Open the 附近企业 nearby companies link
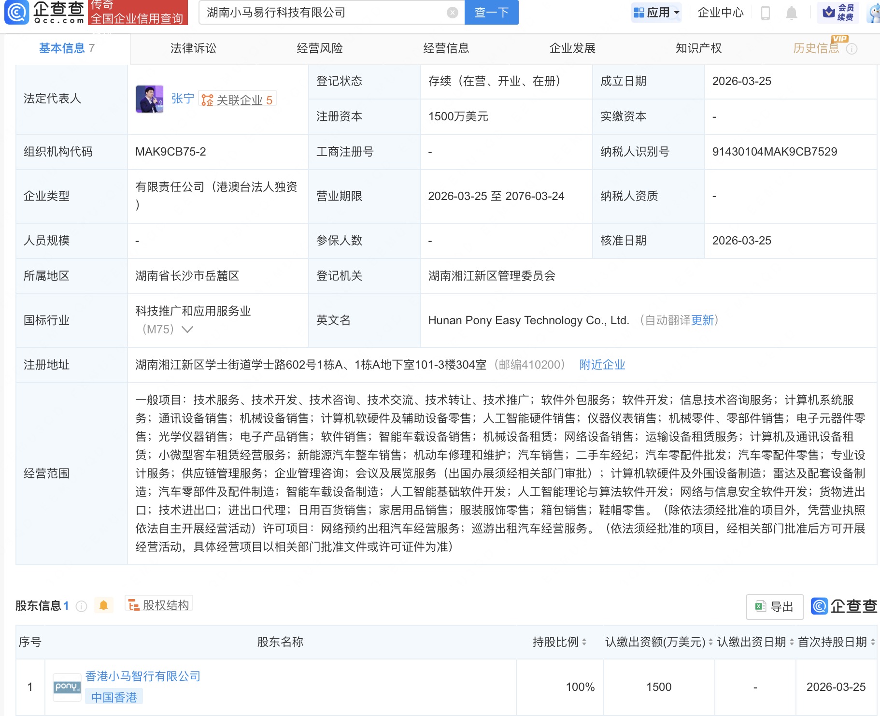 tap(601, 365)
